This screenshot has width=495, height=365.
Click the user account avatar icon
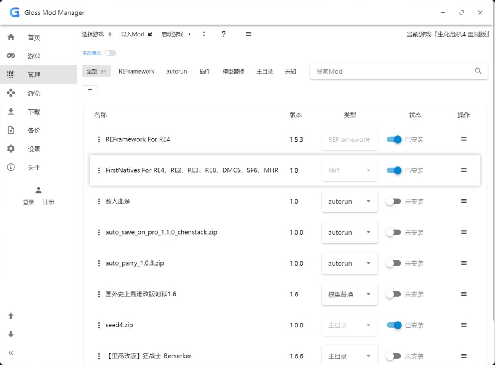38,190
